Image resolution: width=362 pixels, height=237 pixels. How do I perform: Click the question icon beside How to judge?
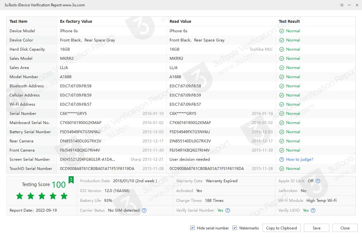(x=281, y=159)
